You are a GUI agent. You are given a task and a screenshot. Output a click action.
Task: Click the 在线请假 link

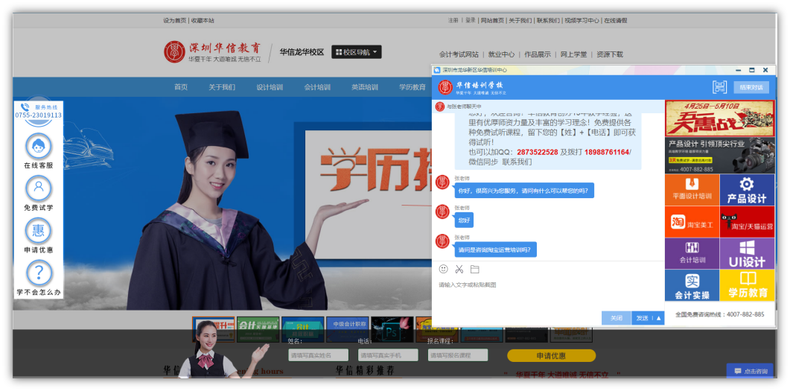[x=616, y=21]
